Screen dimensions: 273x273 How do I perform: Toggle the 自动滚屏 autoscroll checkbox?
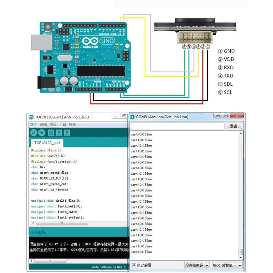pos(134,265)
